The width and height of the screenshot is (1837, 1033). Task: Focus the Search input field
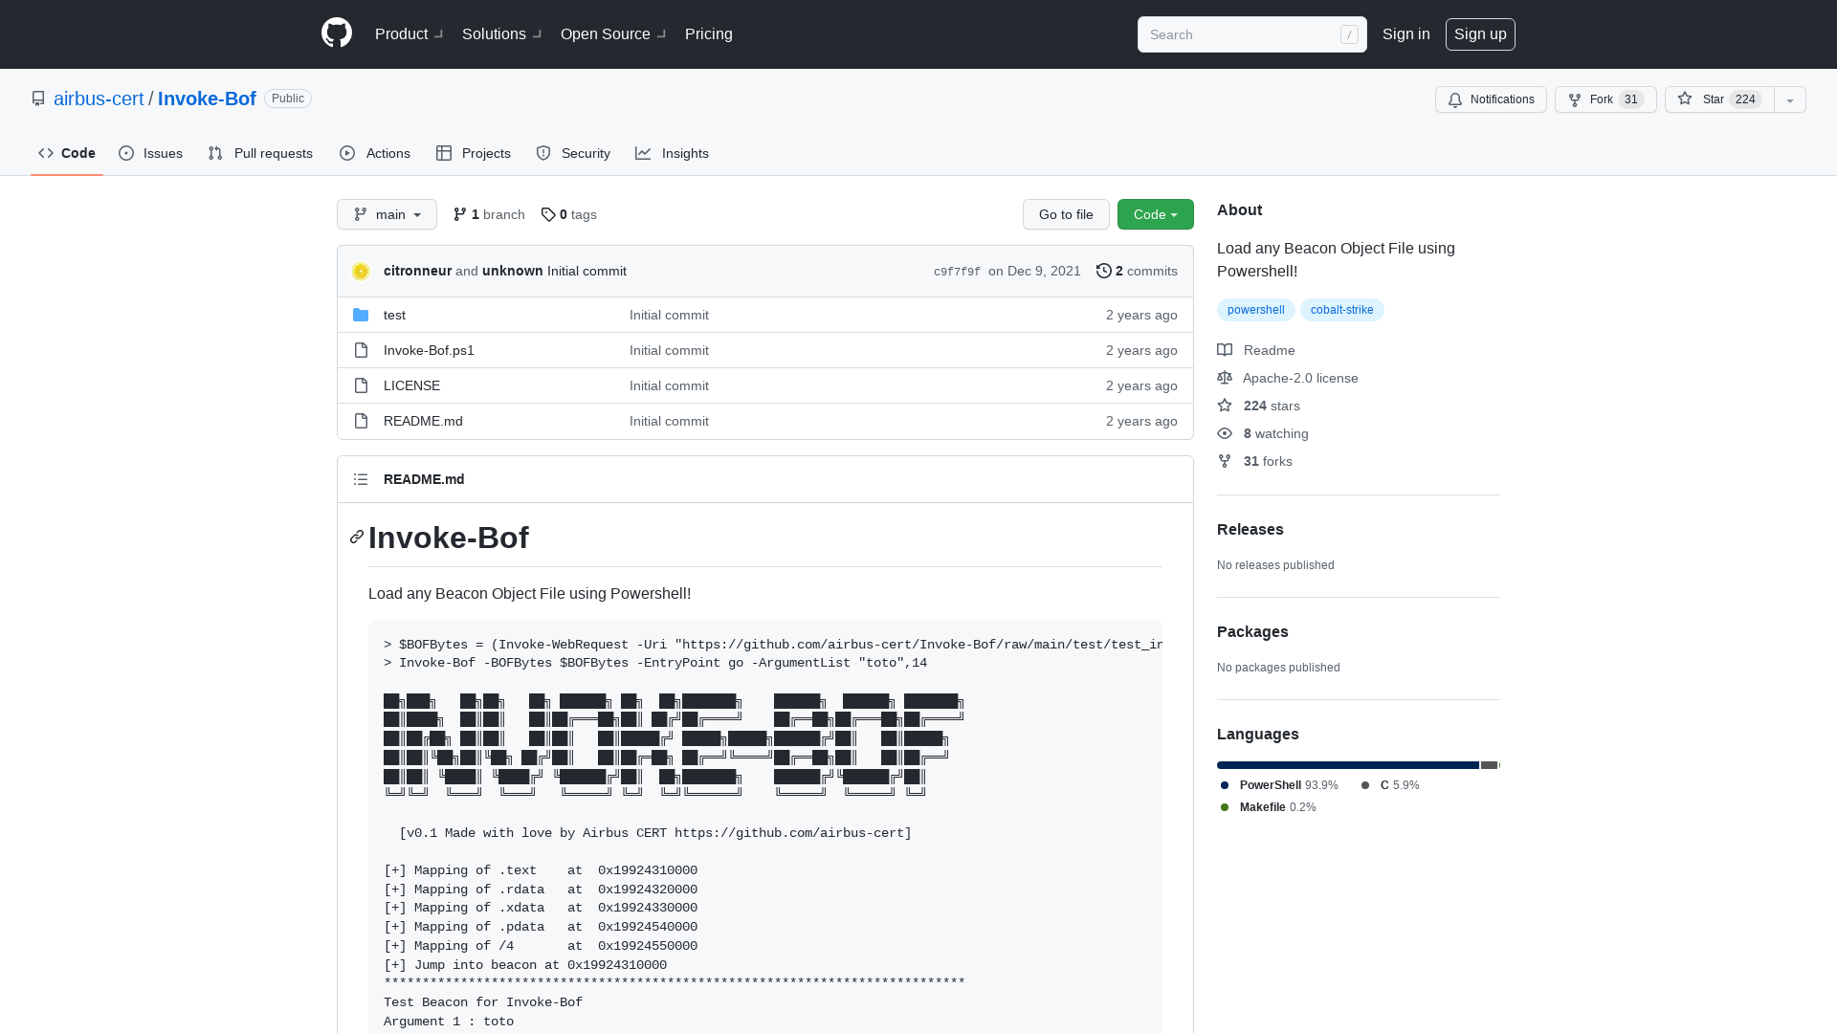pos(1251,34)
